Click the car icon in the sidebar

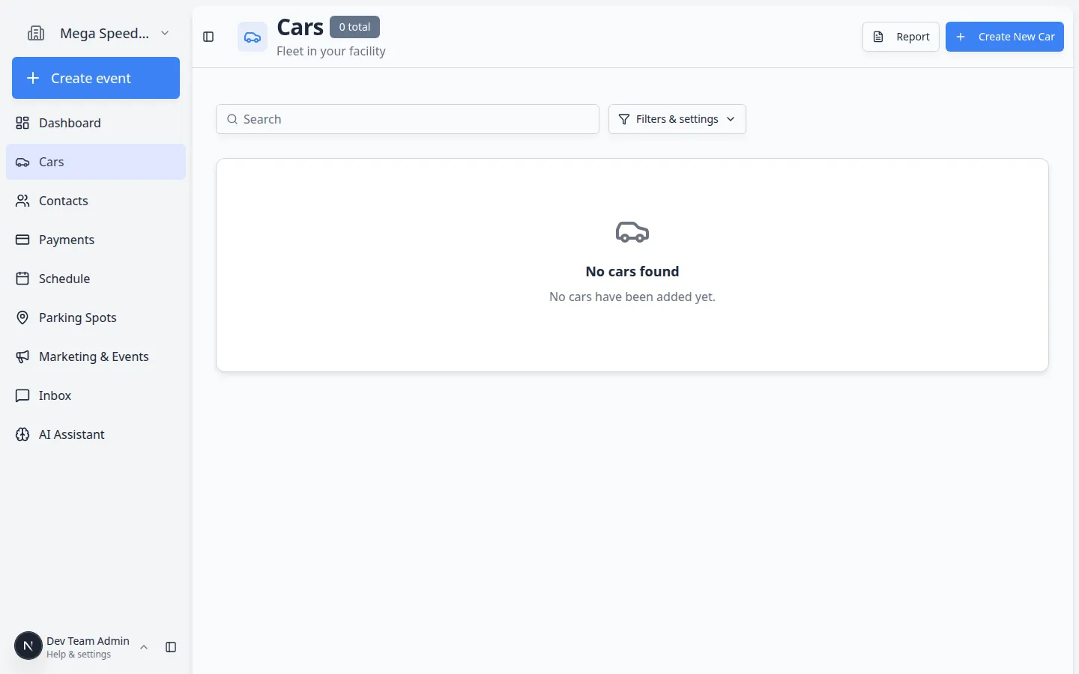point(22,162)
